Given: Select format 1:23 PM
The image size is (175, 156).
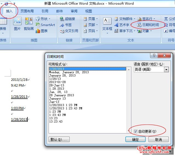Looking at the screenshot, I should (x=87, y=112).
